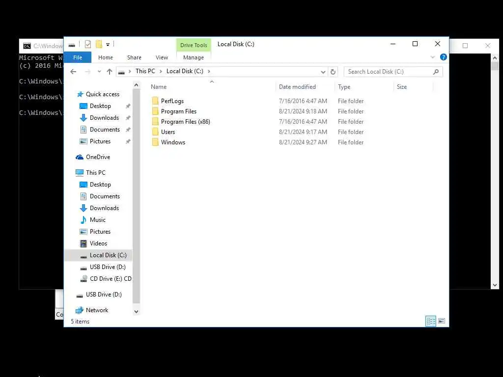
Task: Click the blue Help question mark icon
Action: pyautogui.click(x=444, y=57)
